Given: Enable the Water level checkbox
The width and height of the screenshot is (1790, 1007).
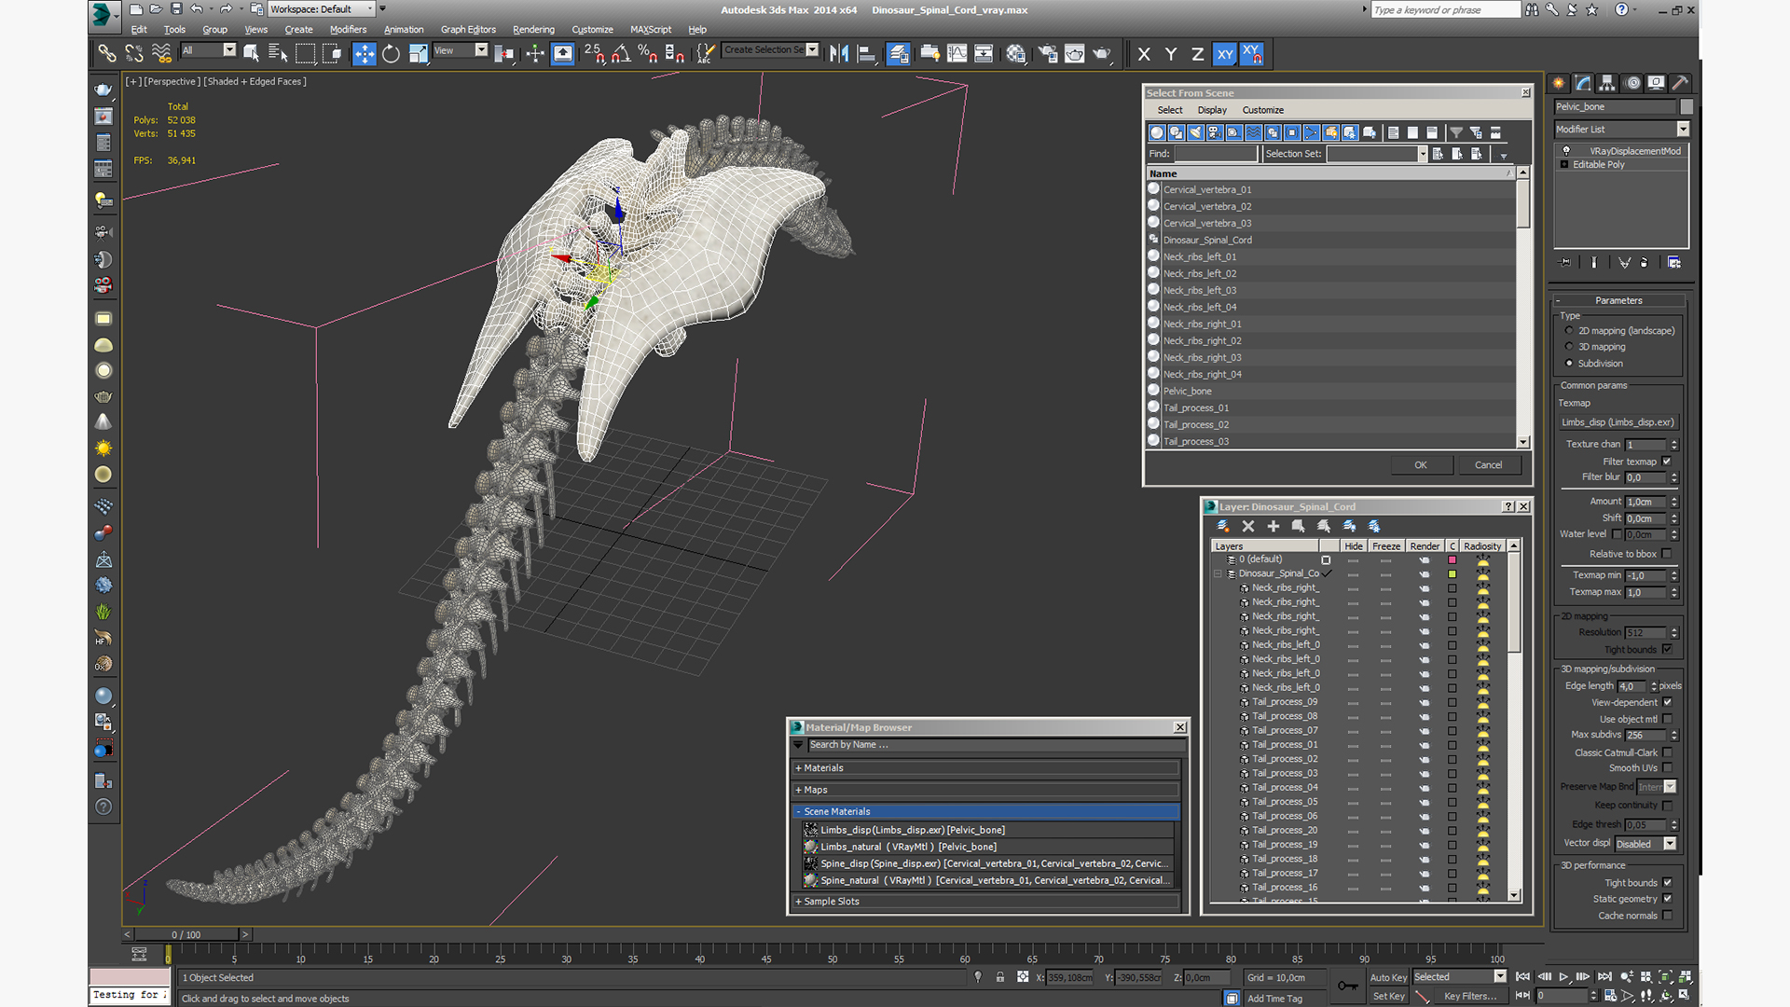Looking at the screenshot, I should [x=1617, y=534].
